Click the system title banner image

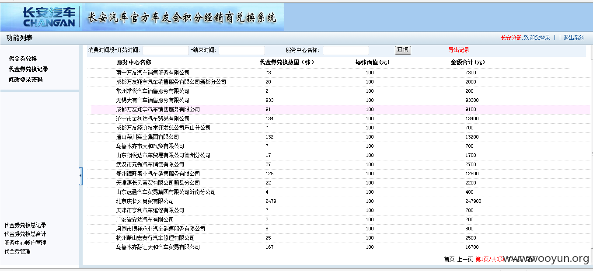coord(183,17)
